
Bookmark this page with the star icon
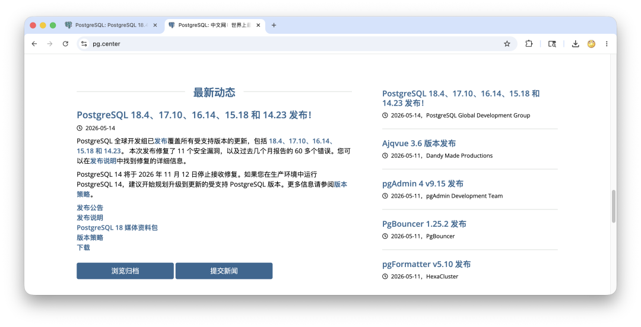507,44
